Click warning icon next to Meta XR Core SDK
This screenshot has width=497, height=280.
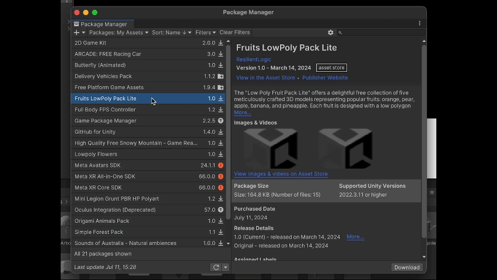click(220, 188)
